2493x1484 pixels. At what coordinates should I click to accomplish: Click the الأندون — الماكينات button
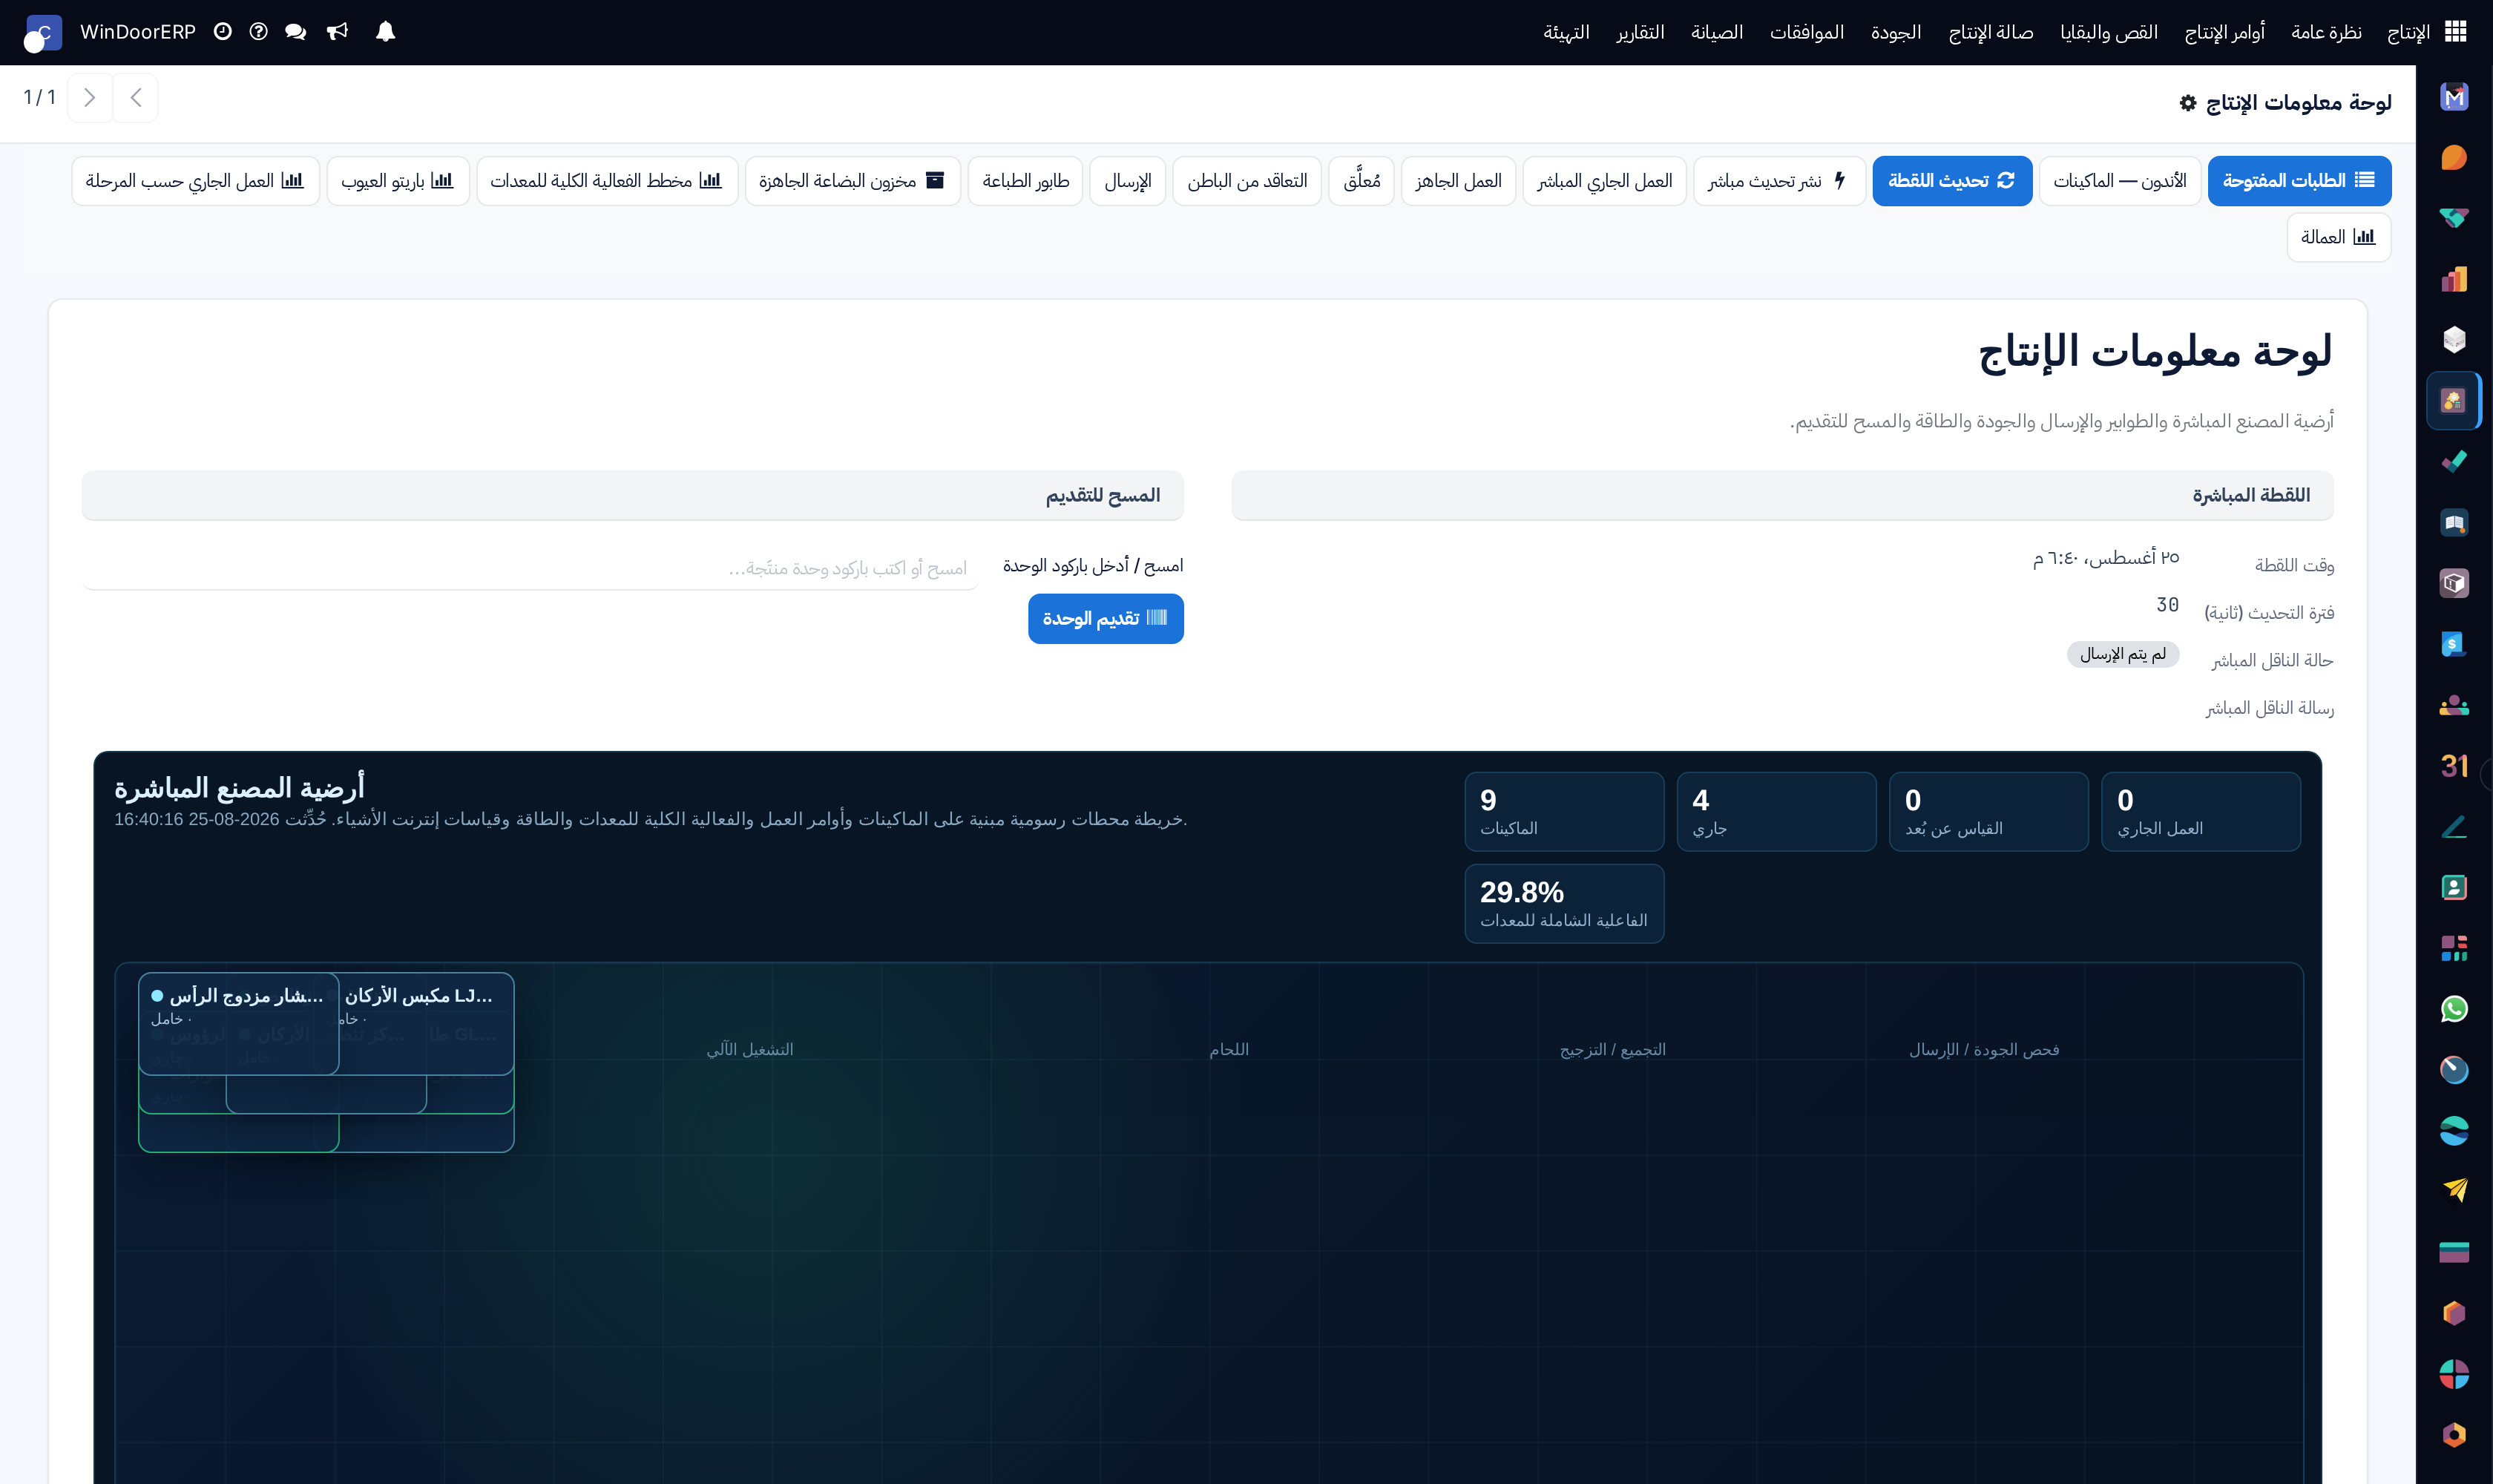point(2119,181)
